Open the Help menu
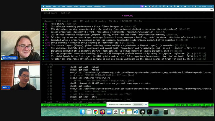This screenshot has width=215, height=121. click(x=104, y=6)
